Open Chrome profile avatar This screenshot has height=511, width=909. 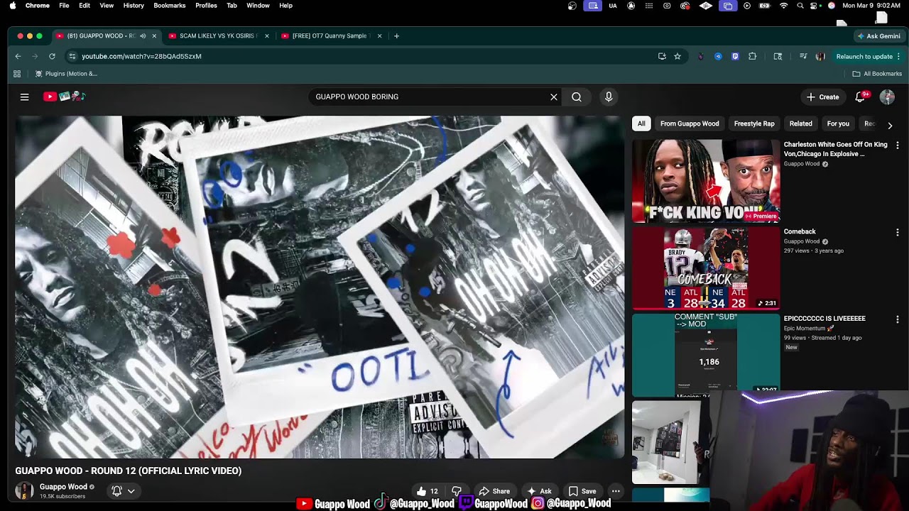click(x=820, y=56)
